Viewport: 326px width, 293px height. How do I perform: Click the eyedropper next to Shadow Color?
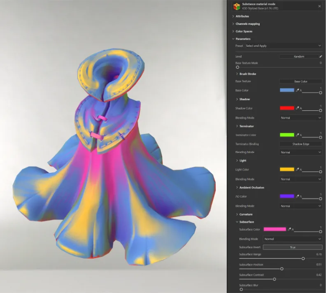298,108
